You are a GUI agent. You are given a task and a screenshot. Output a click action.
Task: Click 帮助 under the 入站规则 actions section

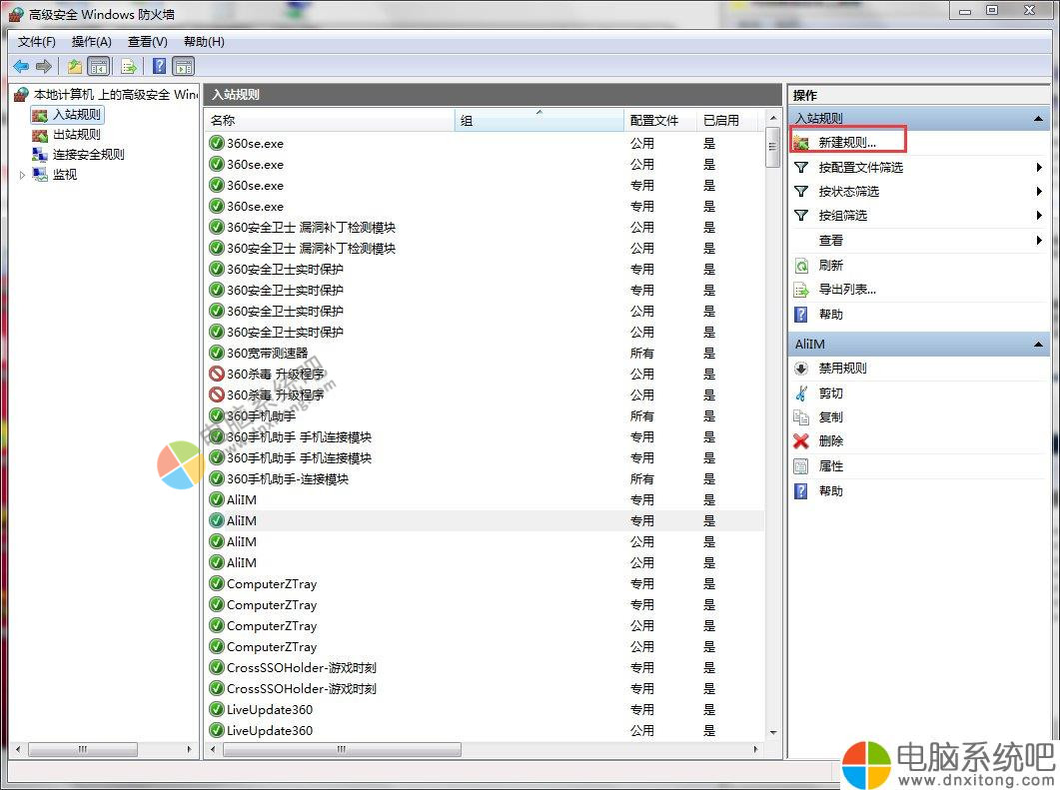tap(831, 315)
